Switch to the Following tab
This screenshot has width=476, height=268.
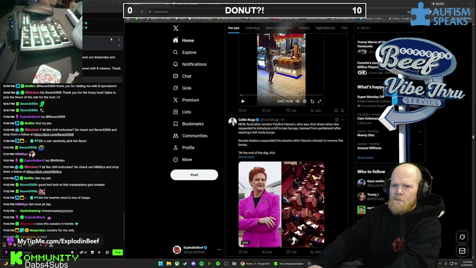(x=252, y=28)
